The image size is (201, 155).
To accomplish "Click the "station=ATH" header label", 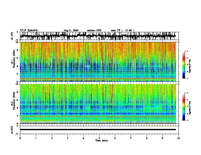I will click(94, 30).
